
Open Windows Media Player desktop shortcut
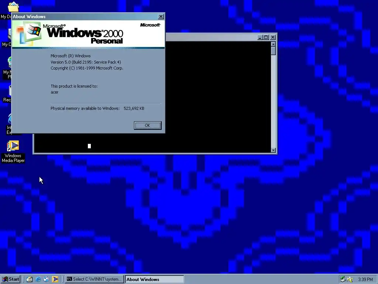[13, 152]
